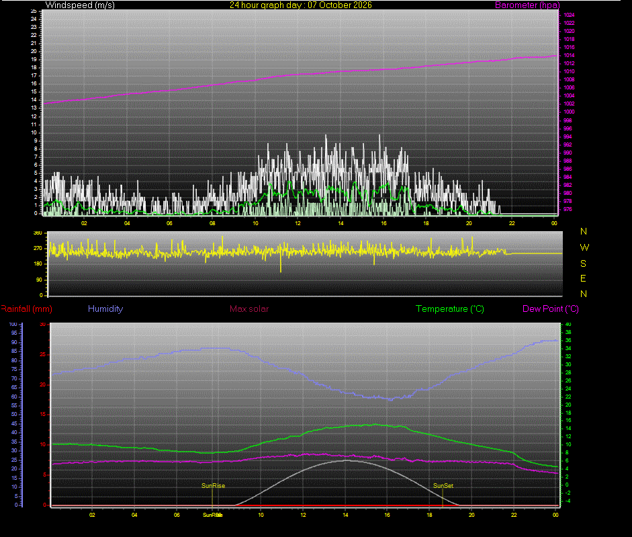This screenshot has height=537, width=632.
Task: Click the "Temperature (°C)" legend label
Action: pyautogui.click(x=450, y=309)
